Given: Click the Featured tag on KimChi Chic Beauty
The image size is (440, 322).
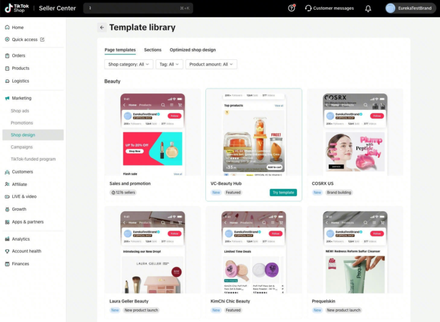Looking at the screenshot, I should tap(233, 310).
